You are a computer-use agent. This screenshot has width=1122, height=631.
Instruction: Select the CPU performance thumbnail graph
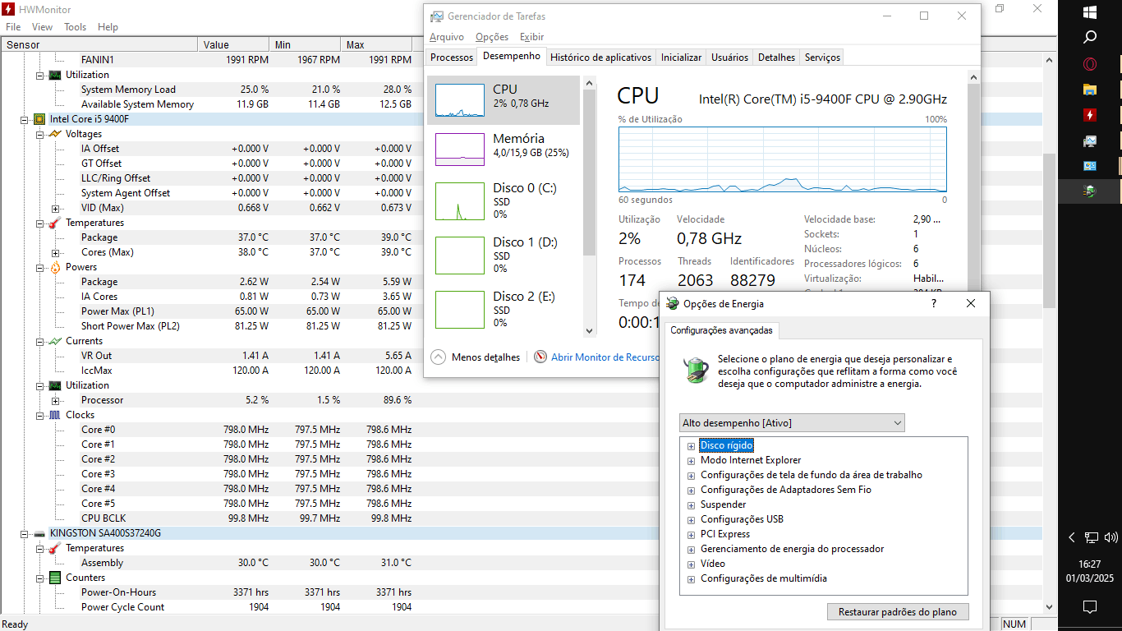pyautogui.click(x=459, y=100)
